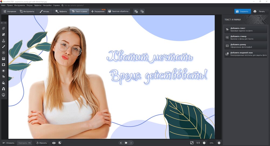Open the Ретушь menu in menu bar
270x146 pixels.
pyautogui.click(x=30, y=5)
